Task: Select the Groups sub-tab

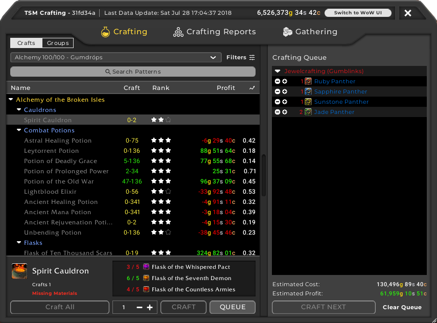Action: tap(58, 43)
